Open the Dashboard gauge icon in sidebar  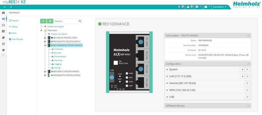[x=3, y=13]
